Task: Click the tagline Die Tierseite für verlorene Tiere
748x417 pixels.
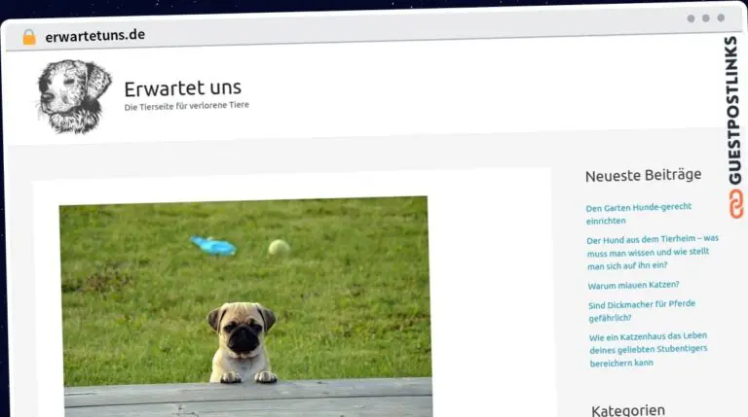Action: pos(187,106)
